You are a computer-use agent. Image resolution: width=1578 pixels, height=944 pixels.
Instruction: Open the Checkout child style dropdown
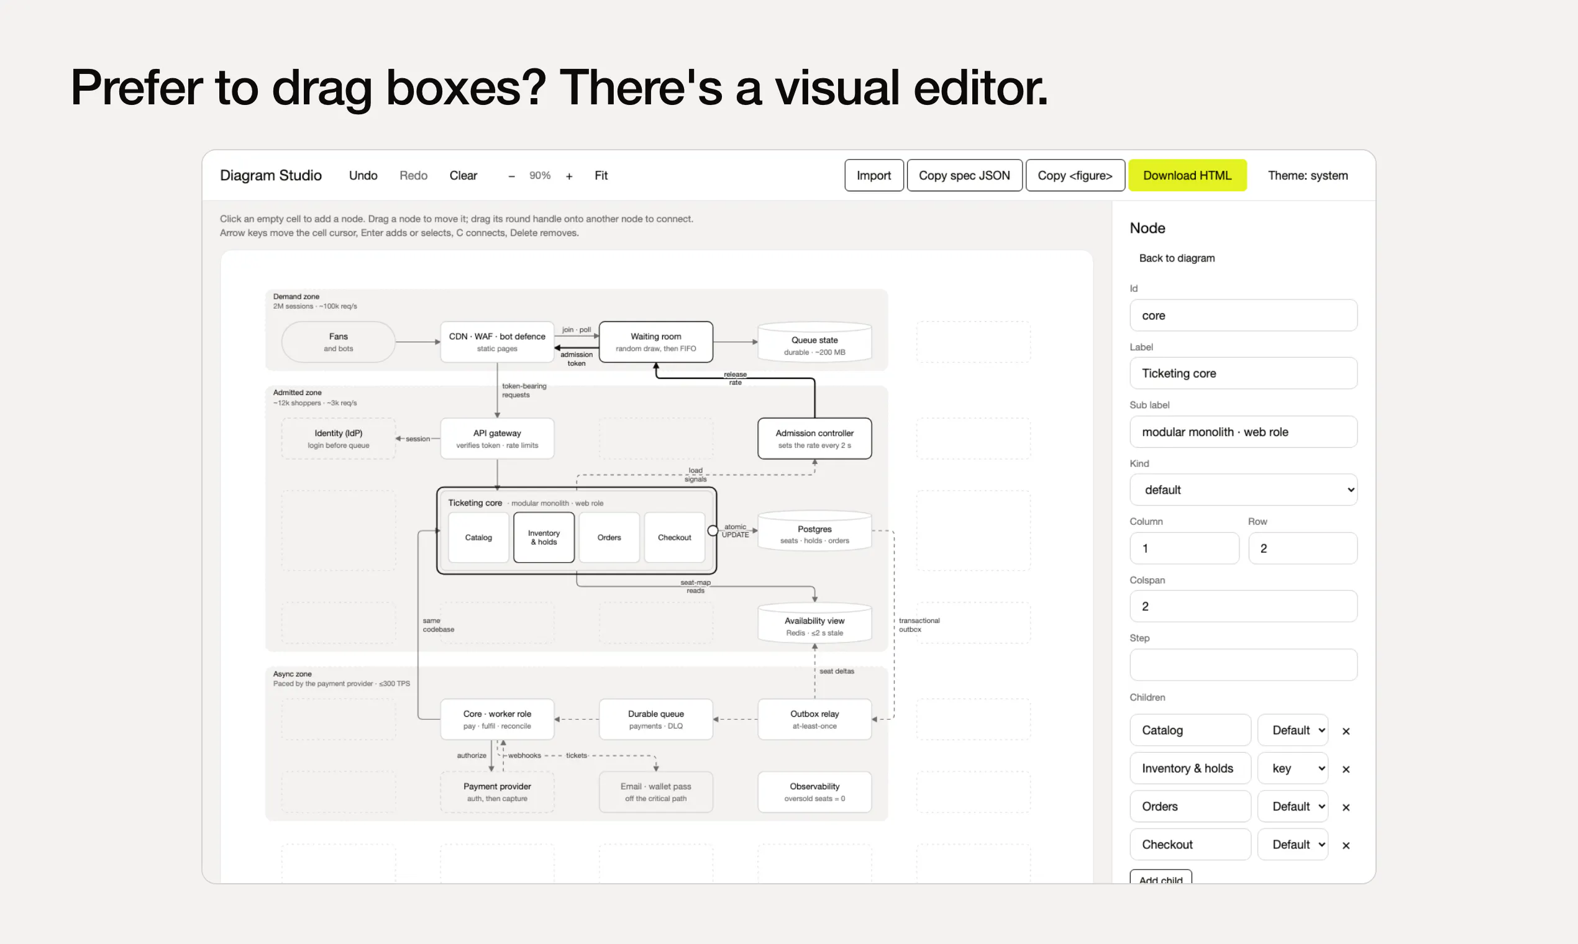1293,845
